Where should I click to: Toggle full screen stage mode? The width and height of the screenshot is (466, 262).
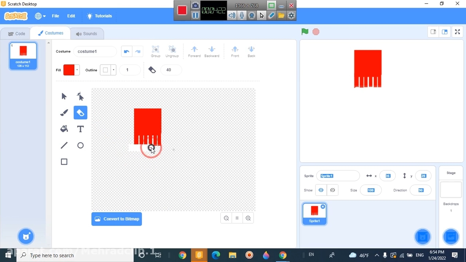pos(457,32)
